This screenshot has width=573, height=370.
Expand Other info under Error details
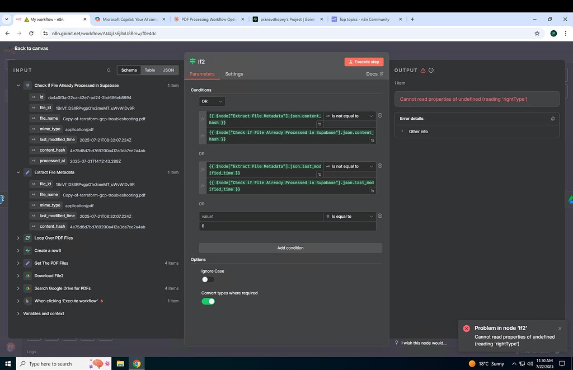[402, 132]
